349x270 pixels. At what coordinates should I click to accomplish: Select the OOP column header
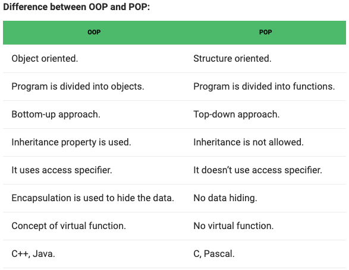tap(94, 32)
